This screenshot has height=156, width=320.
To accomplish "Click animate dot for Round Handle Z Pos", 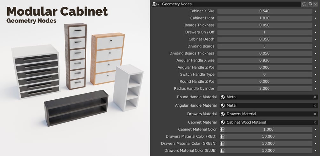I will [x=316, y=82].
